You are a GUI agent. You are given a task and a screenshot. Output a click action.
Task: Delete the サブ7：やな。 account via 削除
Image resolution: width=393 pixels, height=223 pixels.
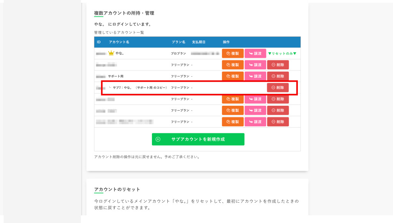point(277,87)
